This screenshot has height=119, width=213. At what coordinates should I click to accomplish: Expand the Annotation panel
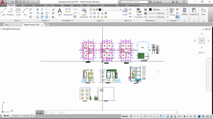point(68,20)
